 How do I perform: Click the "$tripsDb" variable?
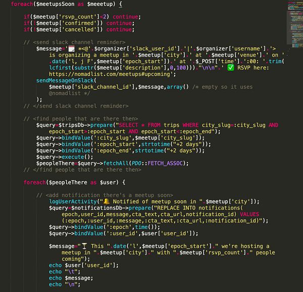(71, 125)
